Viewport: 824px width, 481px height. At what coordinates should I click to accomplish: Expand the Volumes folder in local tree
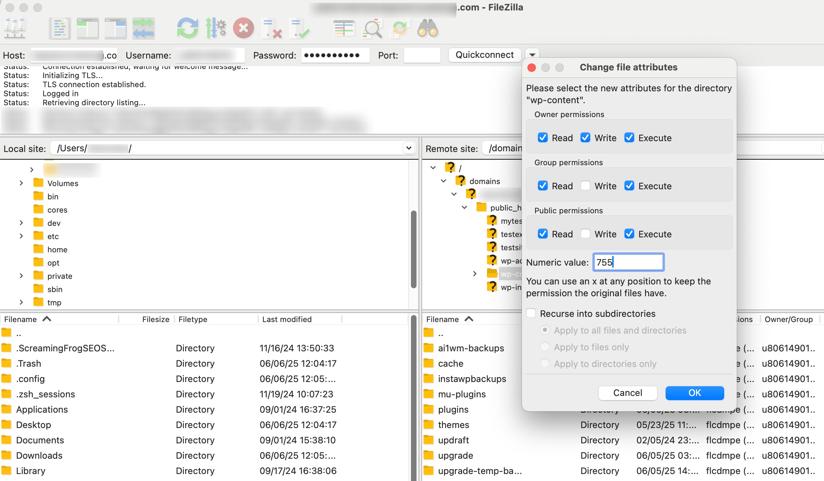click(x=21, y=183)
